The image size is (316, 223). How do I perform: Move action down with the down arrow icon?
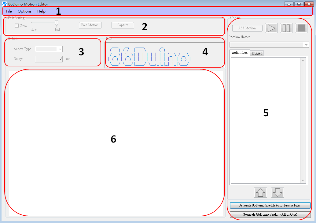[x=277, y=192]
